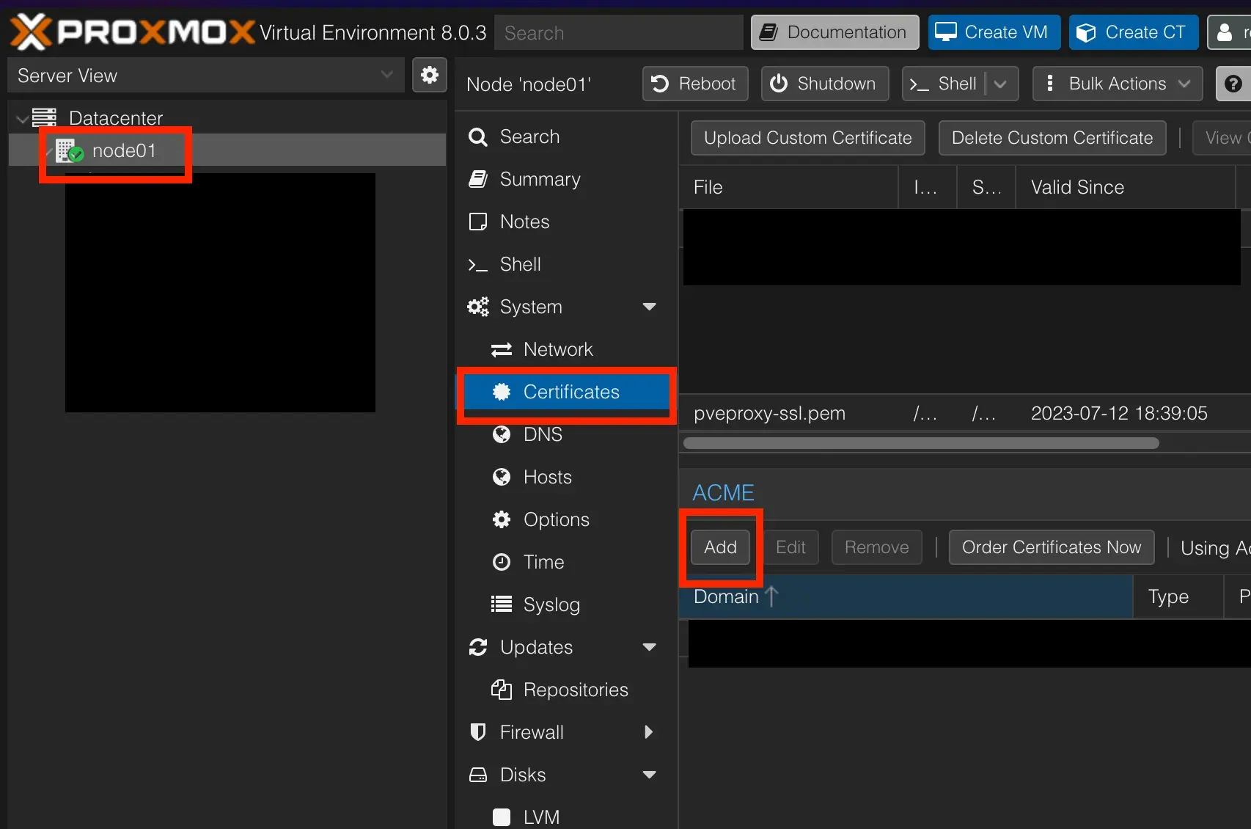Image resolution: width=1251 pixels, height=829 pixels.
Task: Open the Notes menu item
Action: 566,222
